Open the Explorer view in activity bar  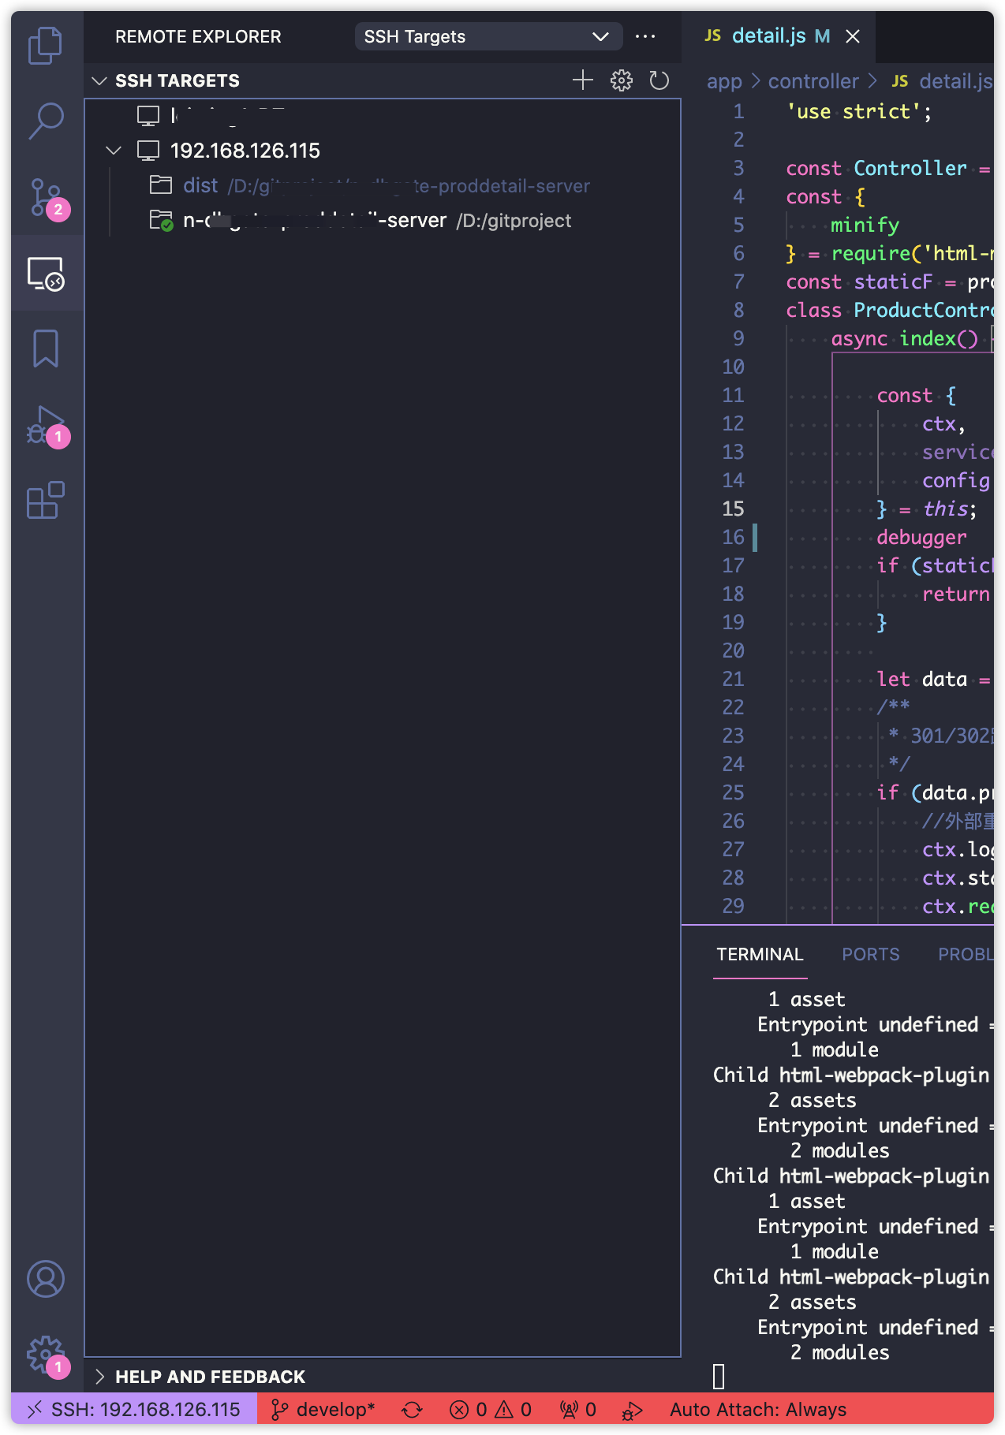click(x=46, y=46)
